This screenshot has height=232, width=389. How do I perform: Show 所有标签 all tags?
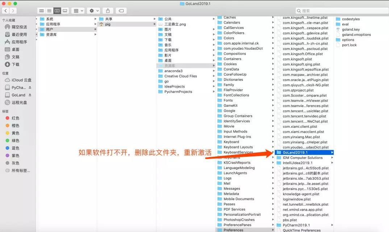[18, 170]
